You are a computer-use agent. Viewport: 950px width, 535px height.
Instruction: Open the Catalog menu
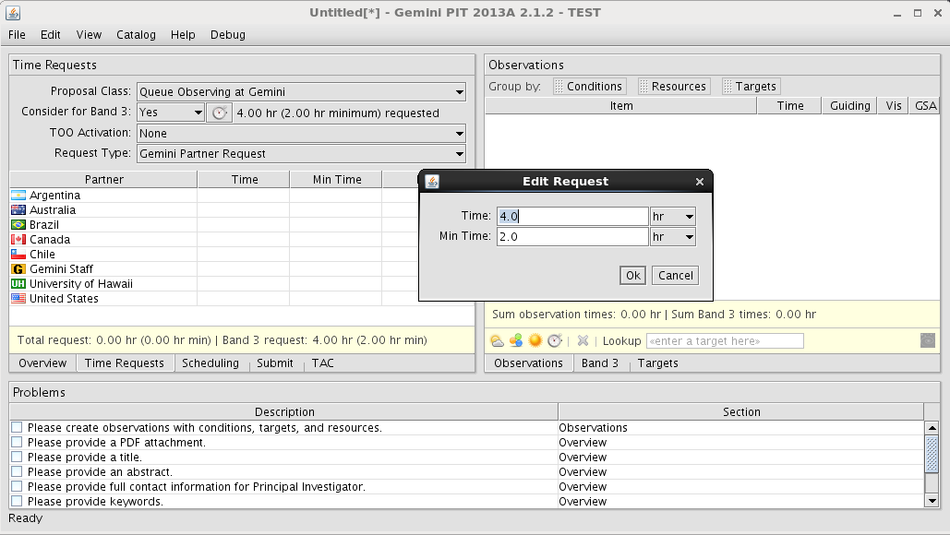(x=136, y=34)
